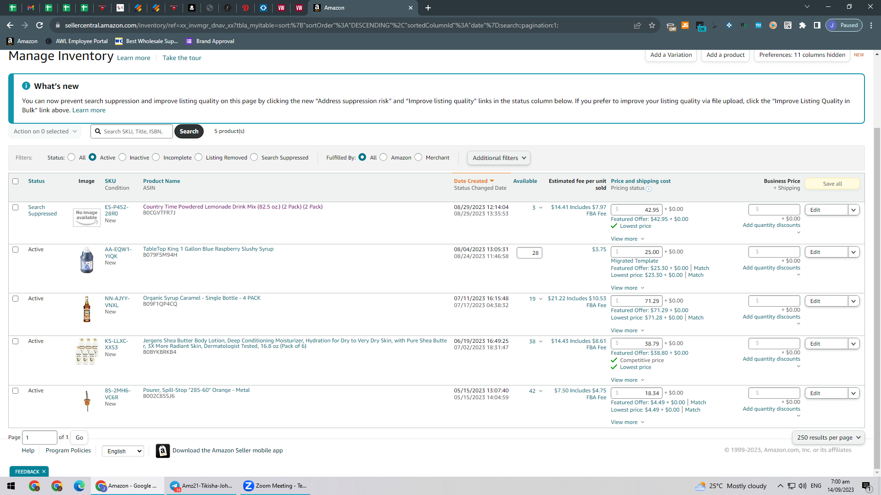Open the Chrome three-dot menu

tap(871, 25)
